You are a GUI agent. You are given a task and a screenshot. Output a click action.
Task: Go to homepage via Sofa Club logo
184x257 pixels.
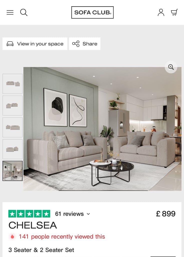point(92,13)
